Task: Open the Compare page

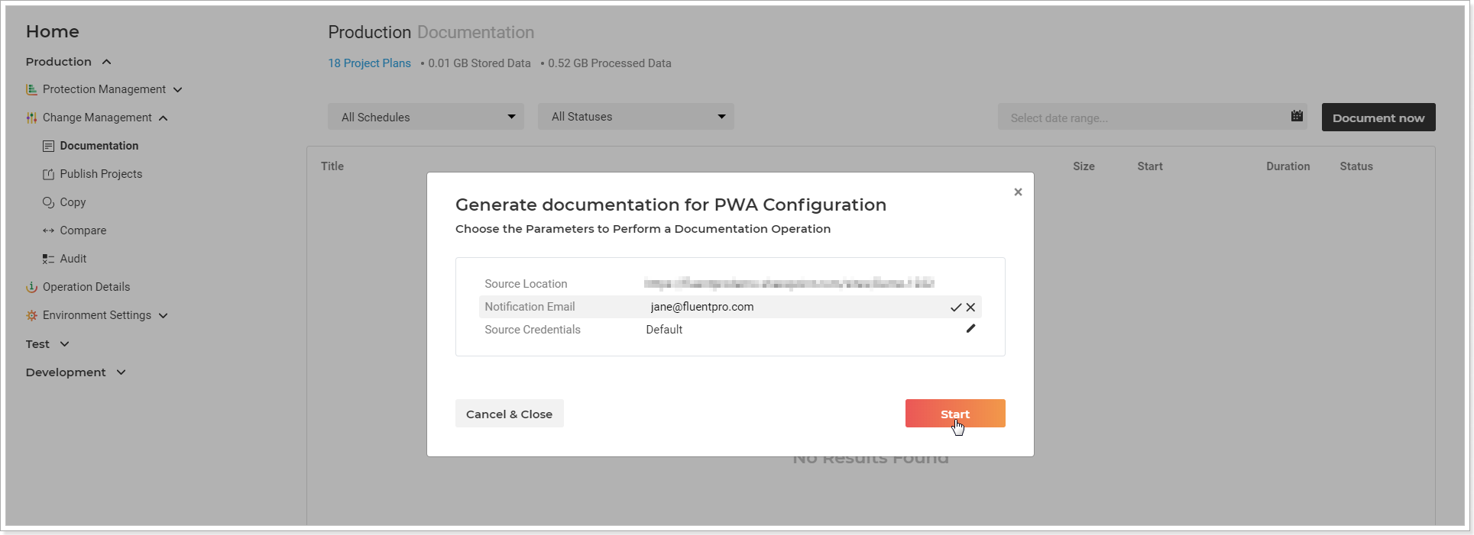Action: click(x=83, y=230)
